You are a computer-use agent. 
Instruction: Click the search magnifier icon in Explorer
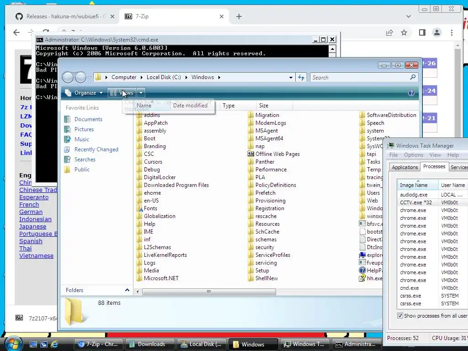point(413,77)
